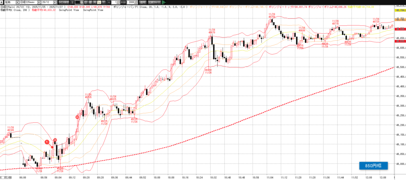Click the 適用 apply button
The width and height of the screenshot is (406, 180).
[x=143, y=2]
